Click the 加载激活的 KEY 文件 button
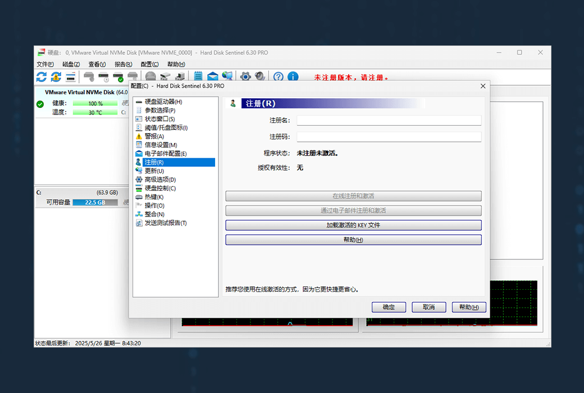Screen dimensions: 584x393 click(x=353, y=225)
